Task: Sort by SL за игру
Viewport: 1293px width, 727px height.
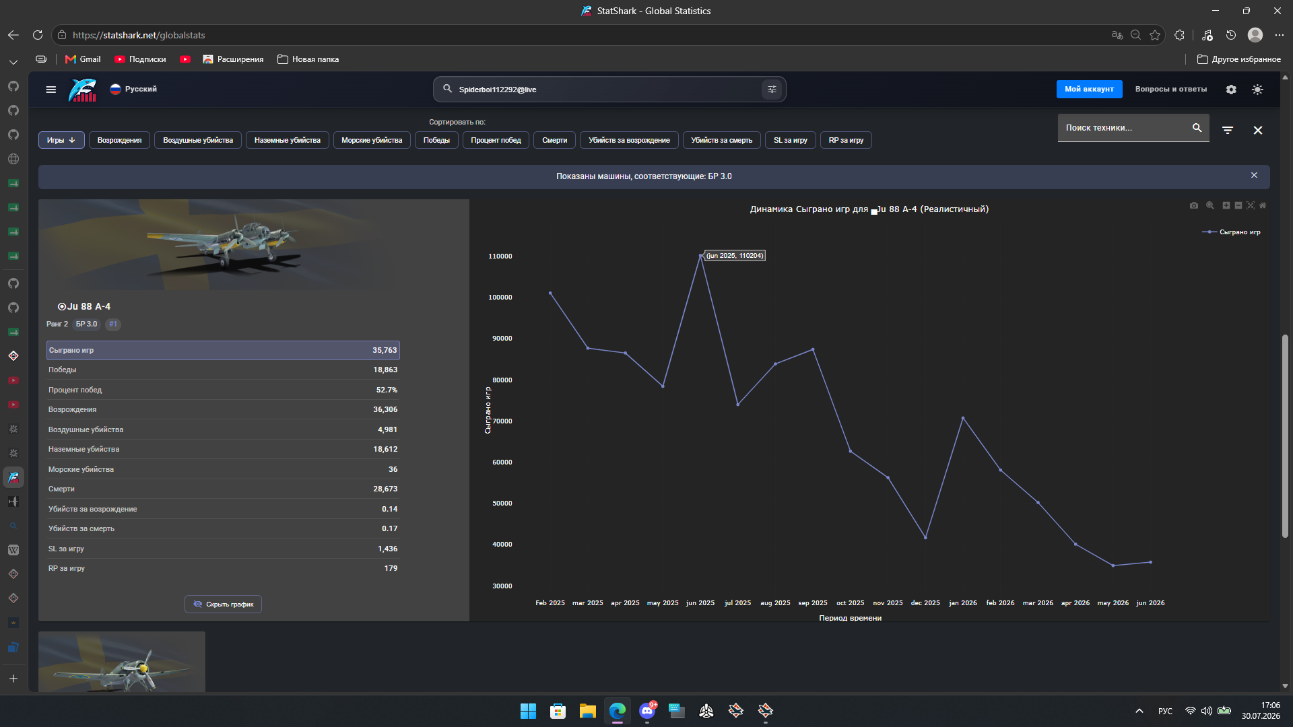Action: tap(790, 141)
